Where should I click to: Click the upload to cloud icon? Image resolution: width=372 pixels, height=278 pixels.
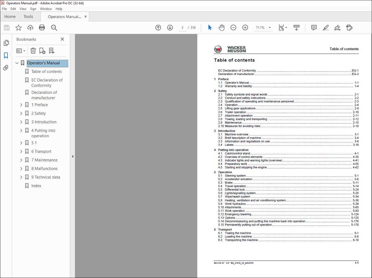tap(30, 28)
